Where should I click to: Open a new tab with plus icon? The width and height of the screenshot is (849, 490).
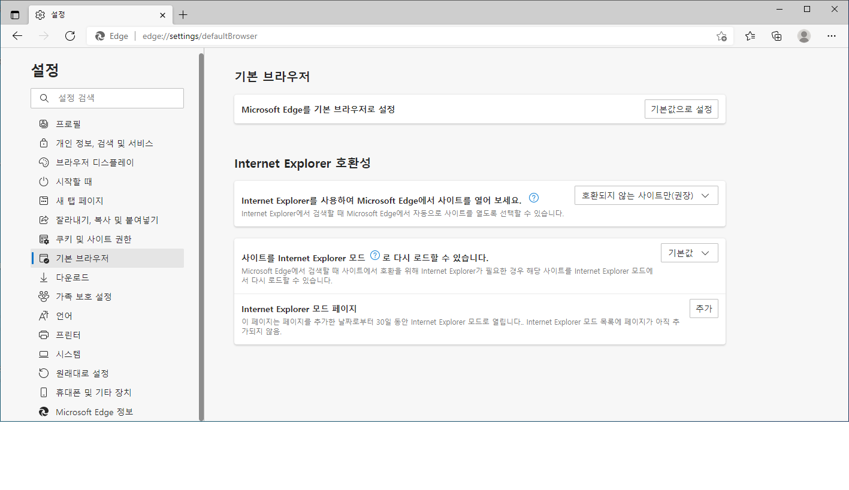coord(183,14)
